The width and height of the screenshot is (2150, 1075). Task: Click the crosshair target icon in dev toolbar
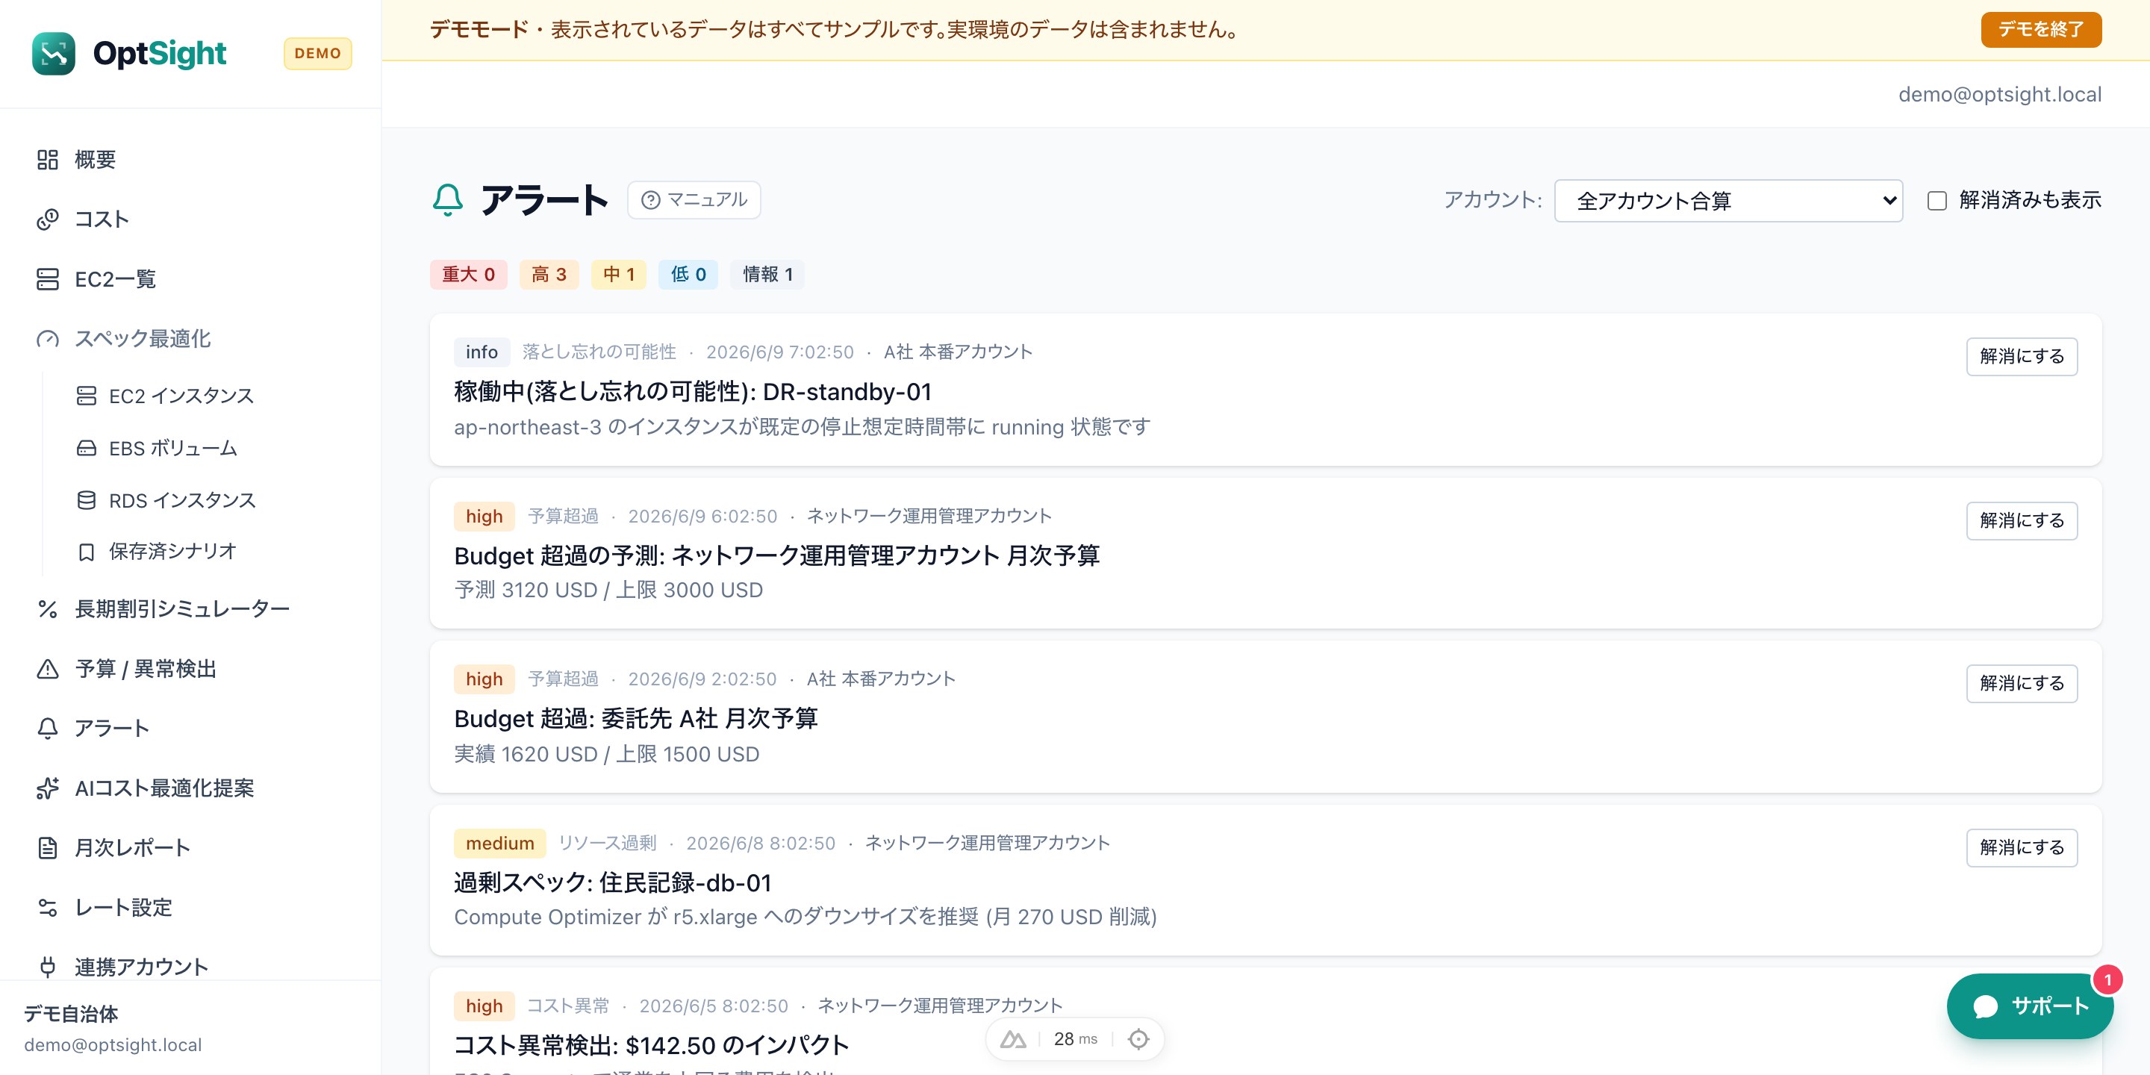[1138, 1039]
